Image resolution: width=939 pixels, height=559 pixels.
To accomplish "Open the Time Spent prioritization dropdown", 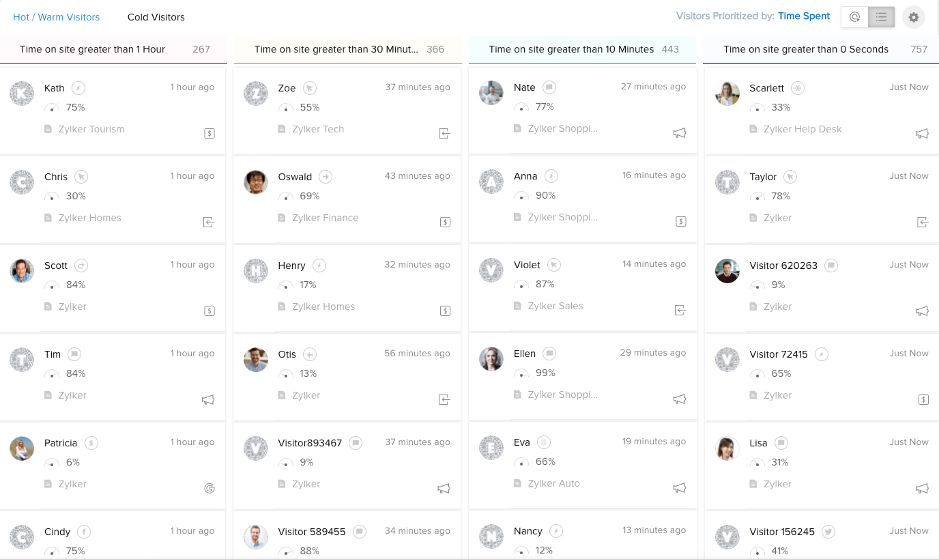I will pos(804,16).
